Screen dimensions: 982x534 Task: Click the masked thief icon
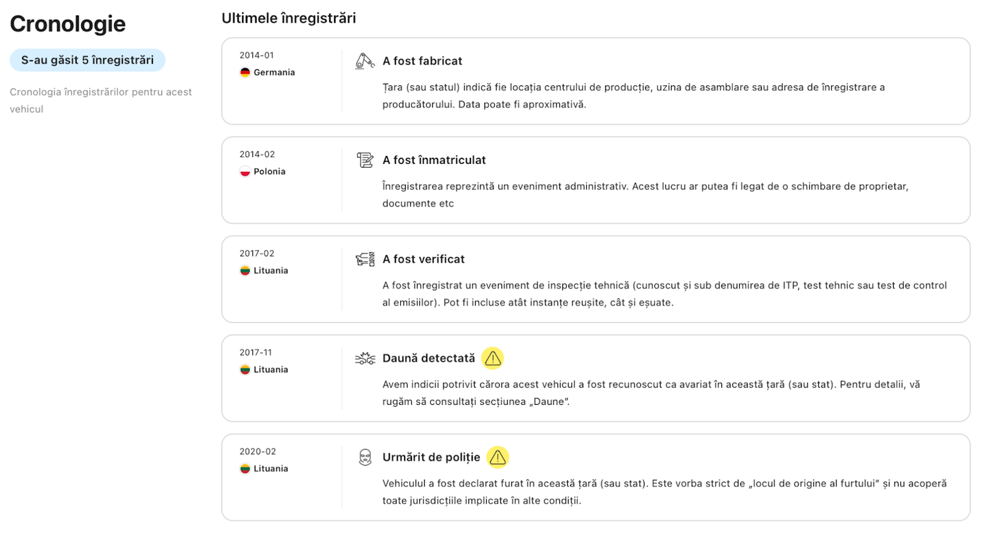pos(365,457)
